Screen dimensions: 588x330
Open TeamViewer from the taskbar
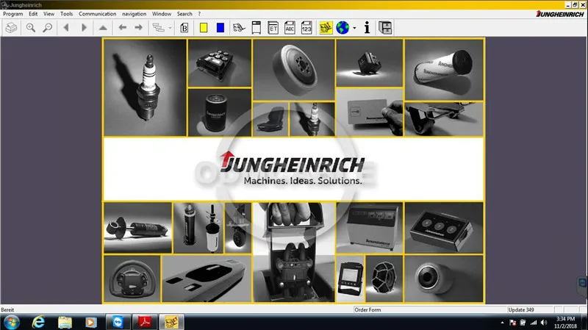click(118, 322)
